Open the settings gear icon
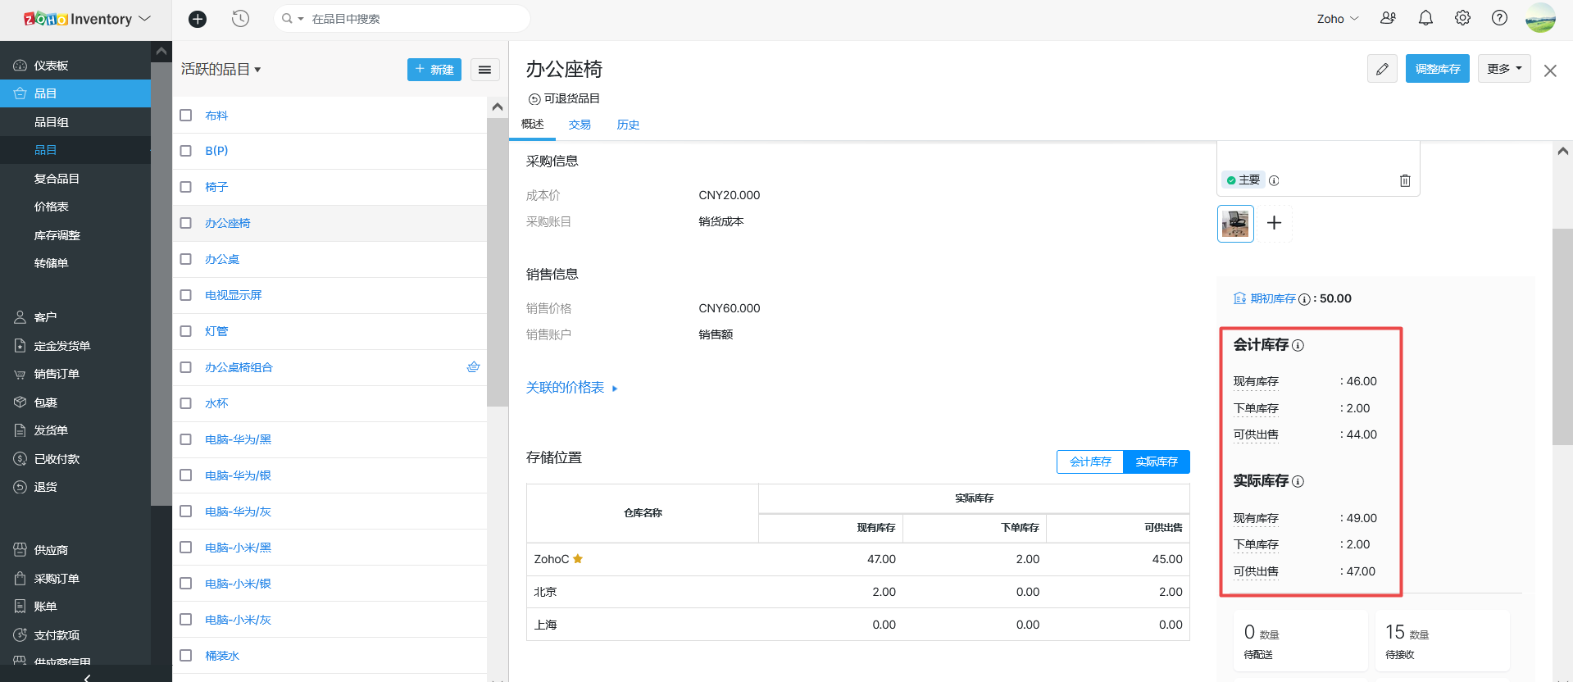The image size is (1573, 682). tap(1462, 18)
